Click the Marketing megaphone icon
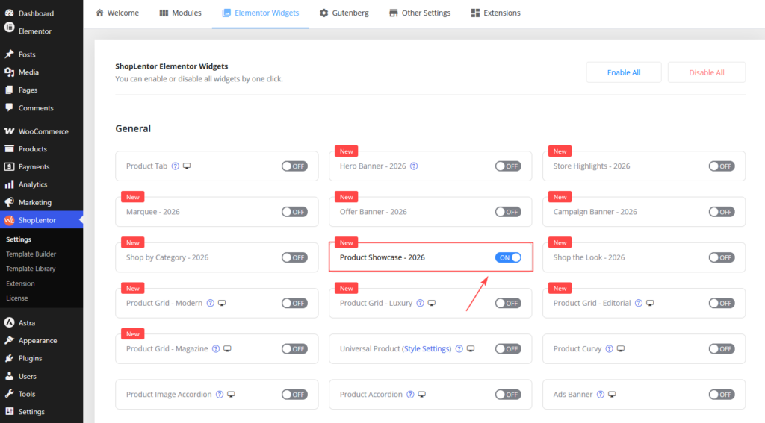 pos(9,201)
